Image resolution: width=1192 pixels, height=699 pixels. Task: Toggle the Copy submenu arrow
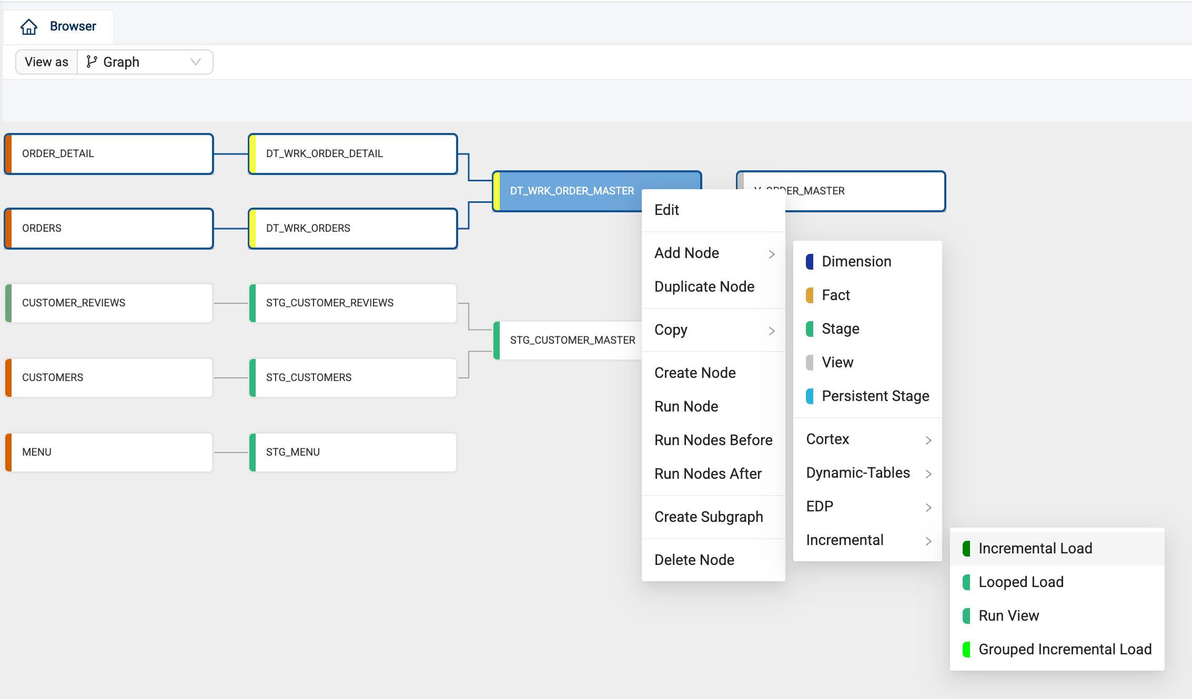772,330
